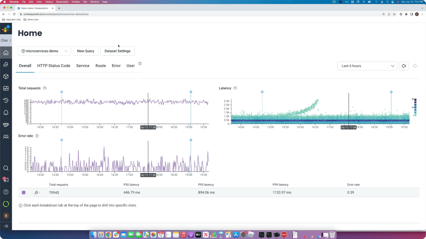
Task: Open the Help question mark in the sidebar
Action: [6, 192]
